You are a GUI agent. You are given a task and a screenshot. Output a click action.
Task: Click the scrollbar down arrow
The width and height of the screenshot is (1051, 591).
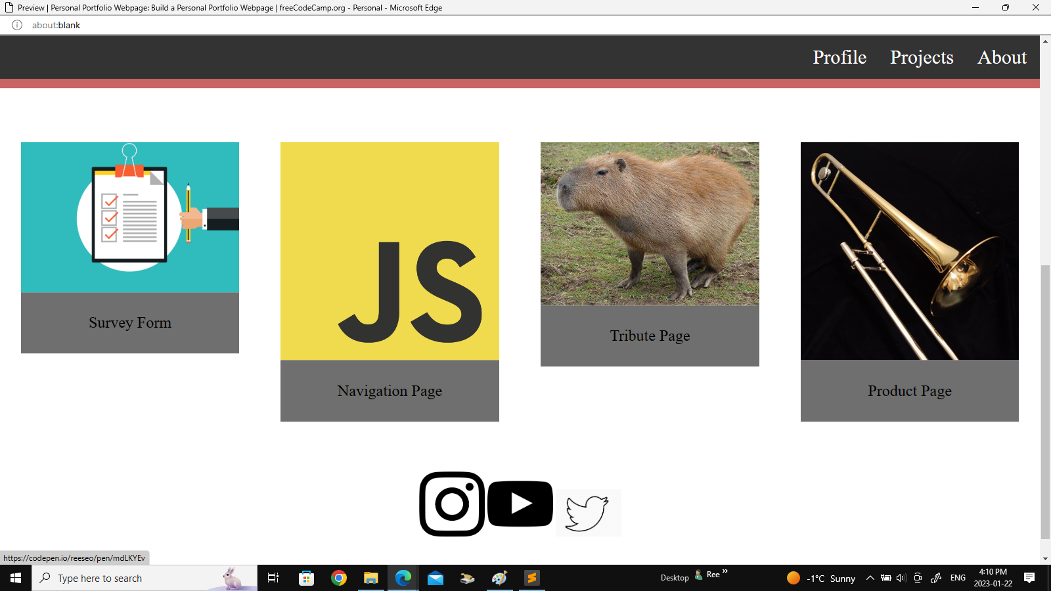(x=1044, y=559)
